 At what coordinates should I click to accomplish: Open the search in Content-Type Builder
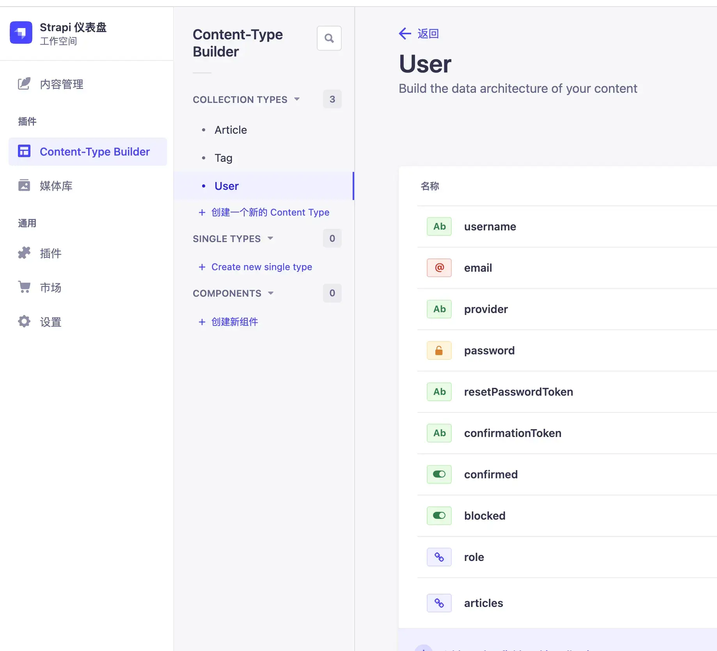click(x=329, y=38)
